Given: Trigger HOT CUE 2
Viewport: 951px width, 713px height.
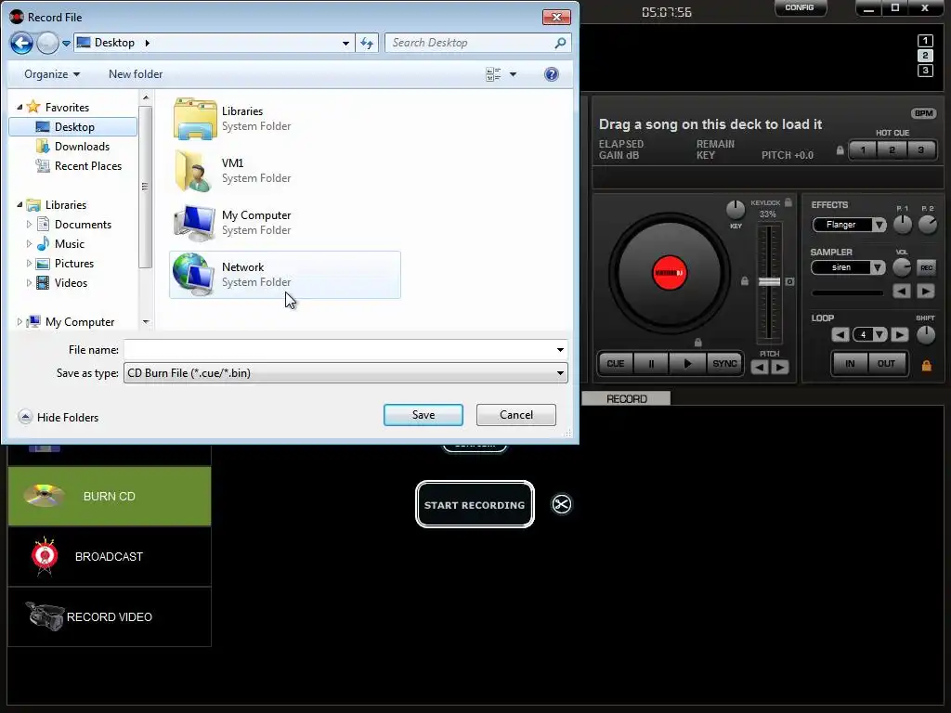Looking at the screenshot, I should [x=892, y=149].
